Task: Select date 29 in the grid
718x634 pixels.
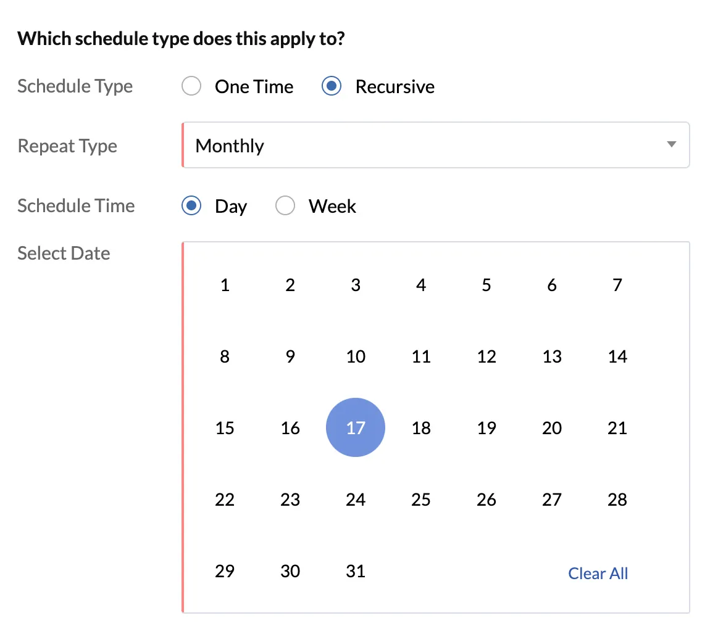Action: click(225, 571)
